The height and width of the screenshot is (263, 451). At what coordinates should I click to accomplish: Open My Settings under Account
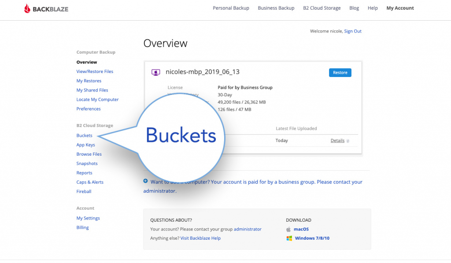(x=88, y=218)
